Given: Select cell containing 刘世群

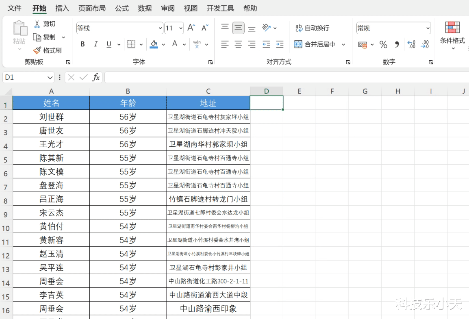Looking at the screenshot, I should [51, 117].
